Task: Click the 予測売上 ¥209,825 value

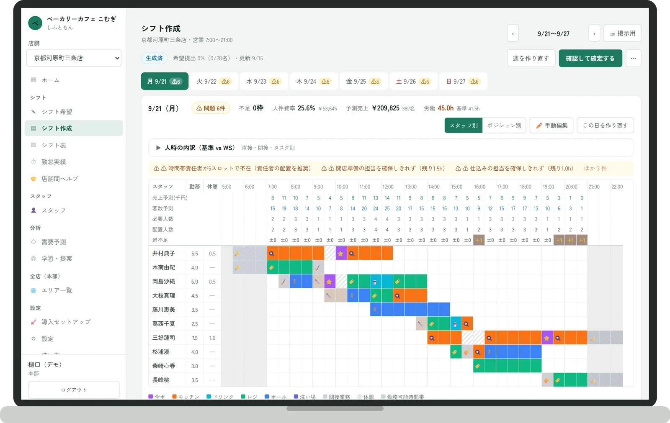Action: pos(386,108)
